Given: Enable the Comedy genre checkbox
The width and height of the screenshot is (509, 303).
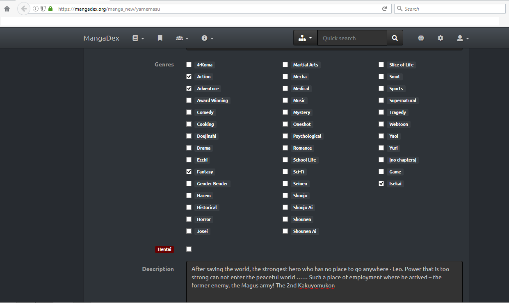Looking at the screenshot, I should point(189,112).
